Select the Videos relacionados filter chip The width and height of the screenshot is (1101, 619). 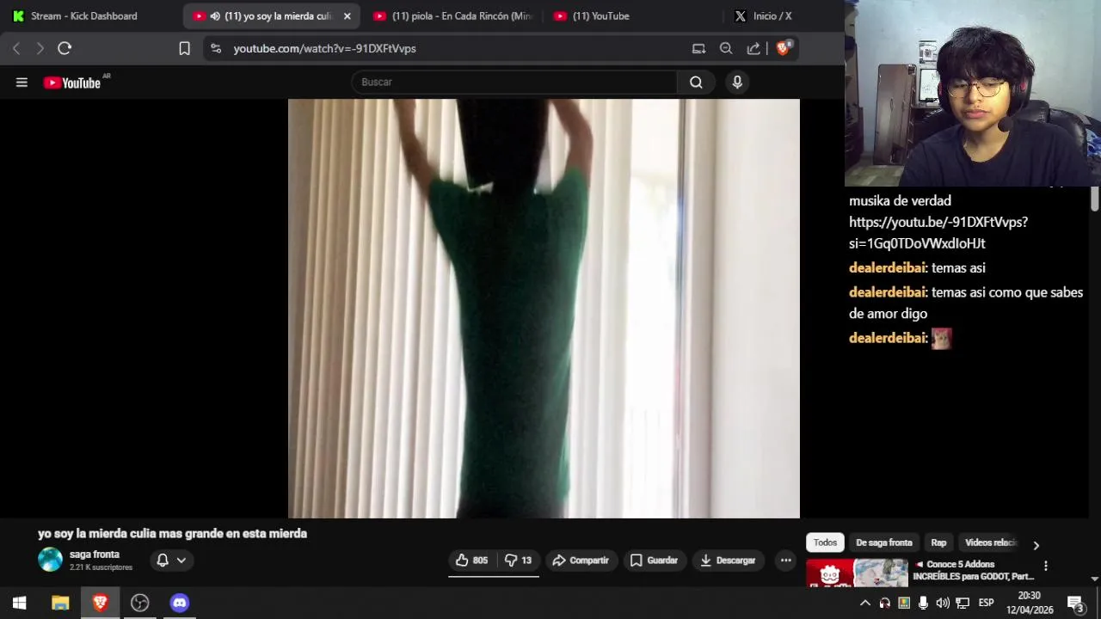(990, 542)
